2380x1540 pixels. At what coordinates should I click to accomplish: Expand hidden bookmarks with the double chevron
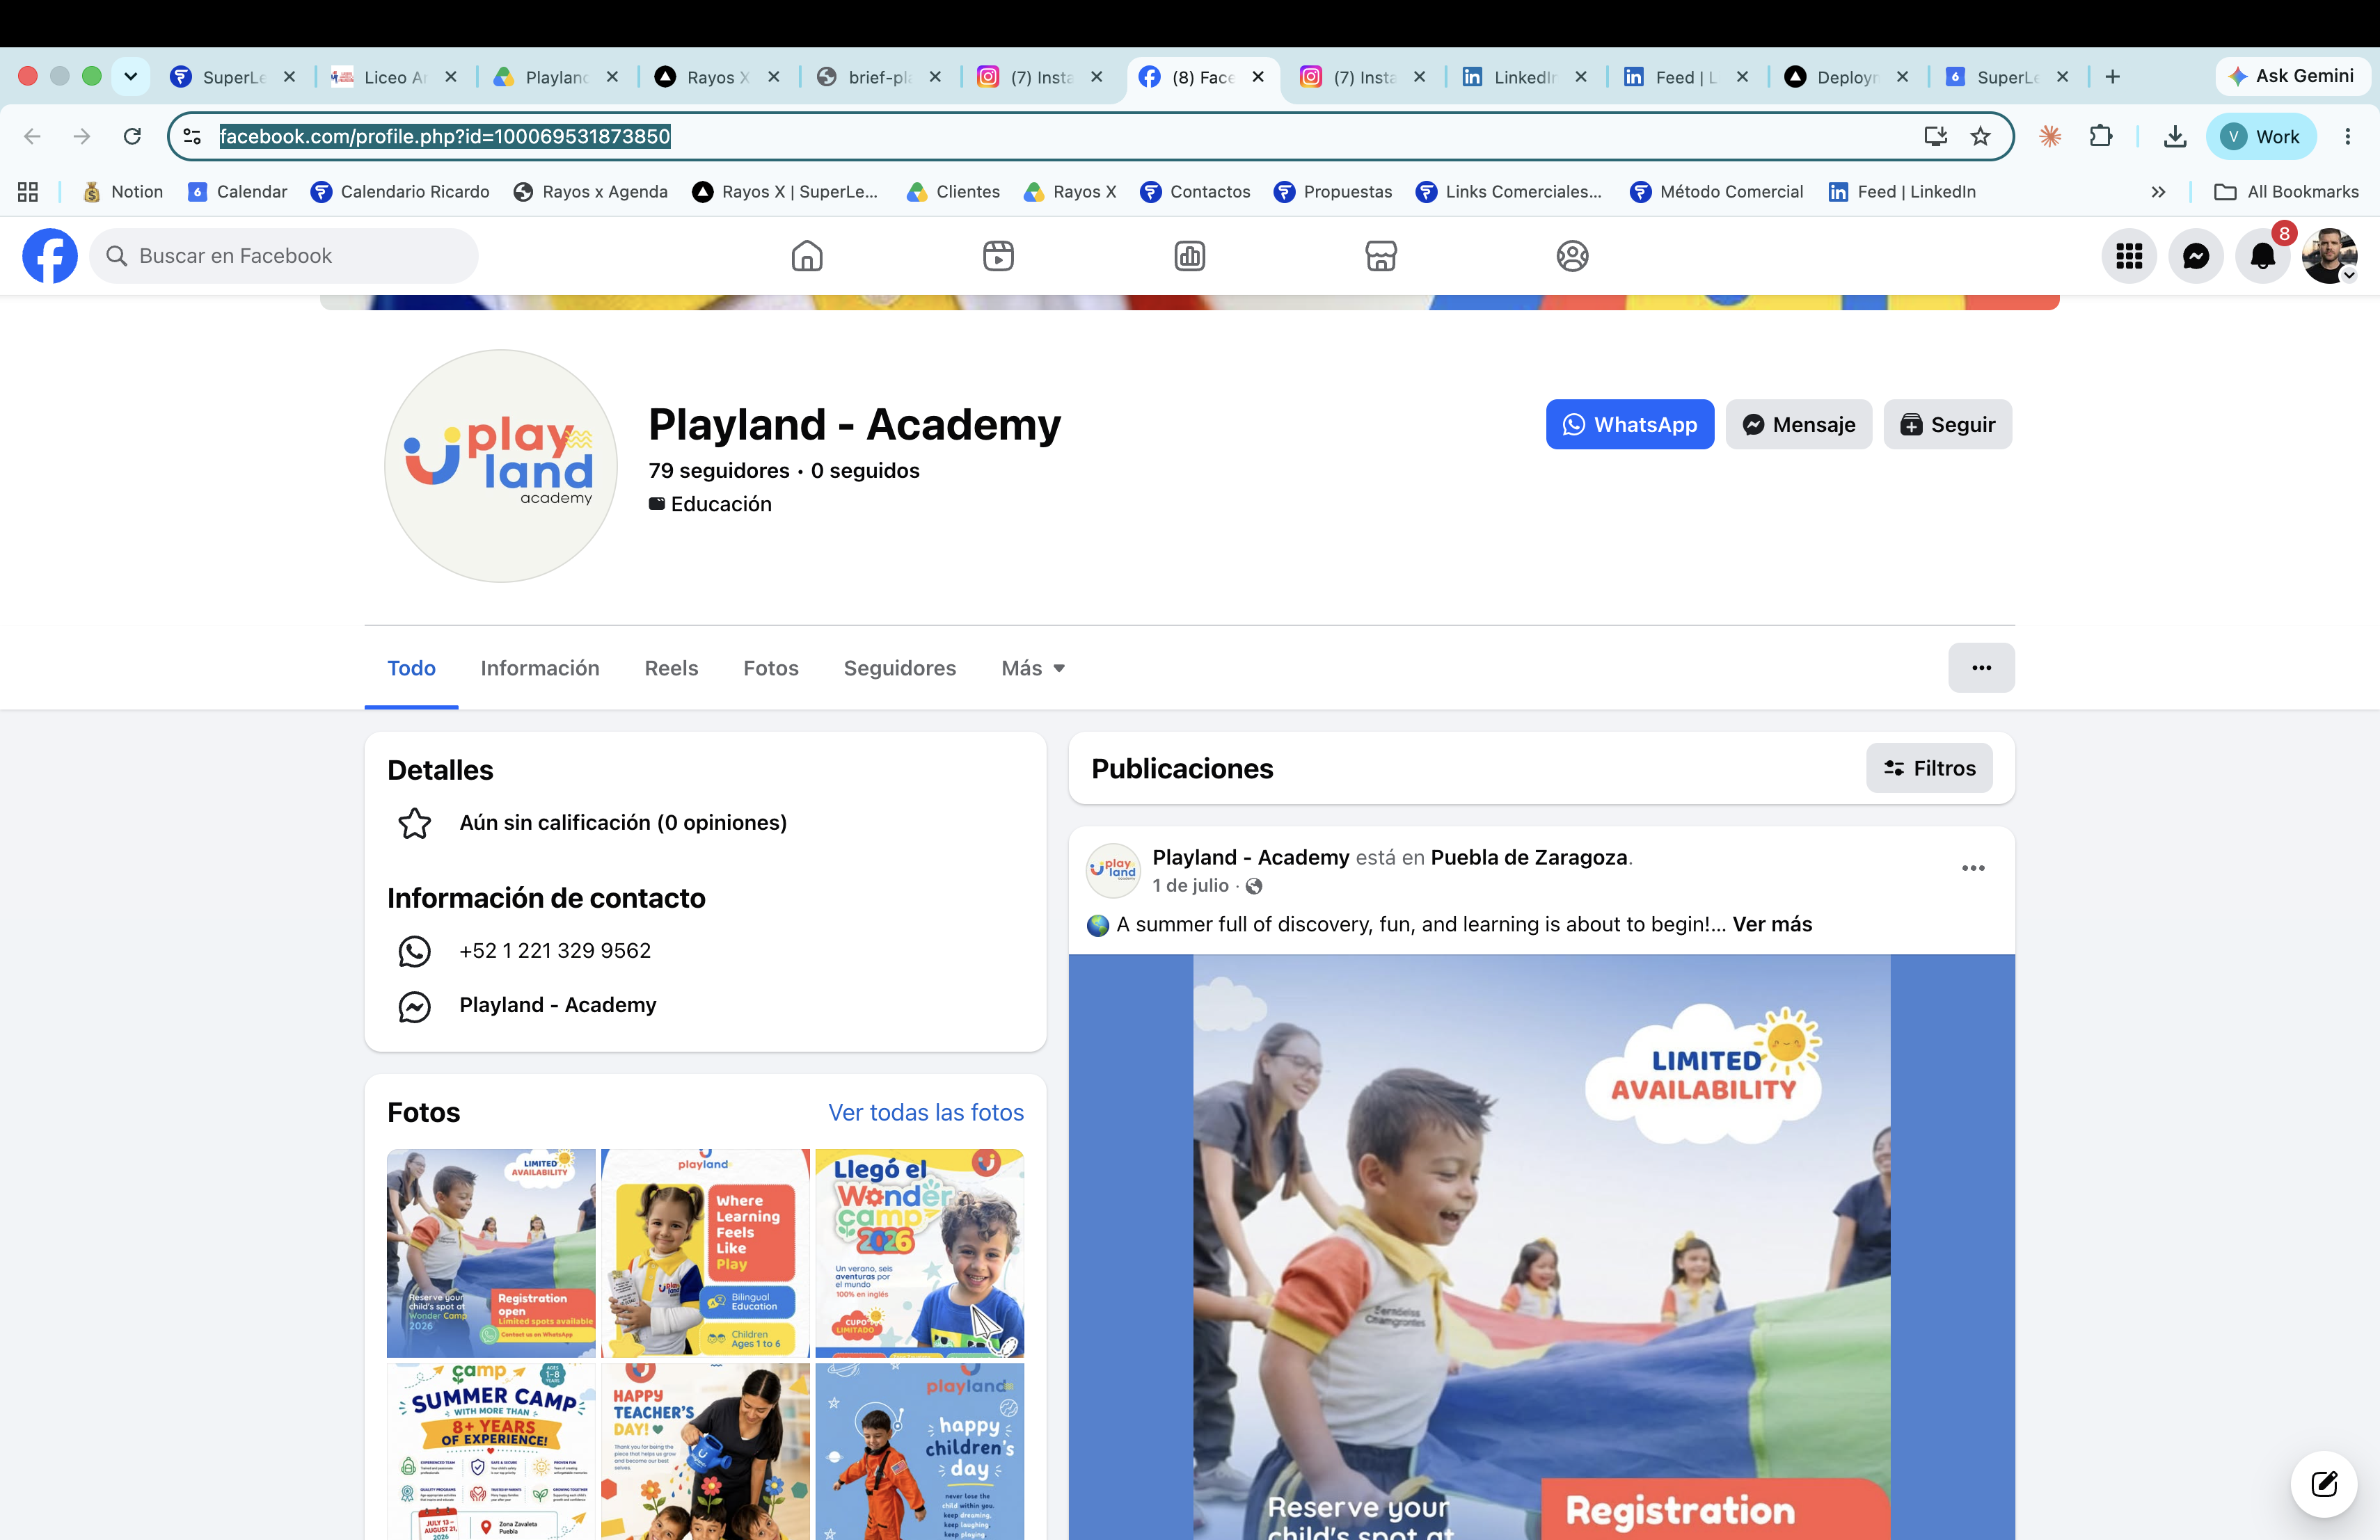(x=2158, y=192)
